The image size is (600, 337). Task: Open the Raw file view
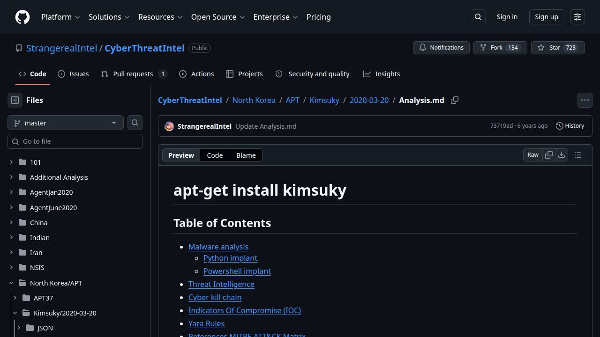533,155
